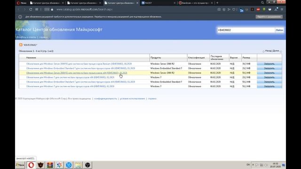Click the VPN badge in address bar

[47, 9]
